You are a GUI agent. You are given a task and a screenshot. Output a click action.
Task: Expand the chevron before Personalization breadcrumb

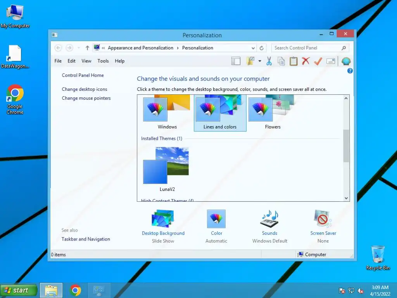(x=178, y=48)
